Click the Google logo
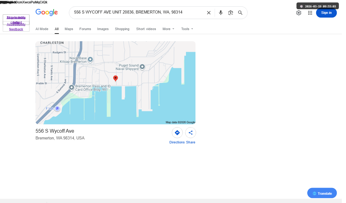 click(46, 12)
